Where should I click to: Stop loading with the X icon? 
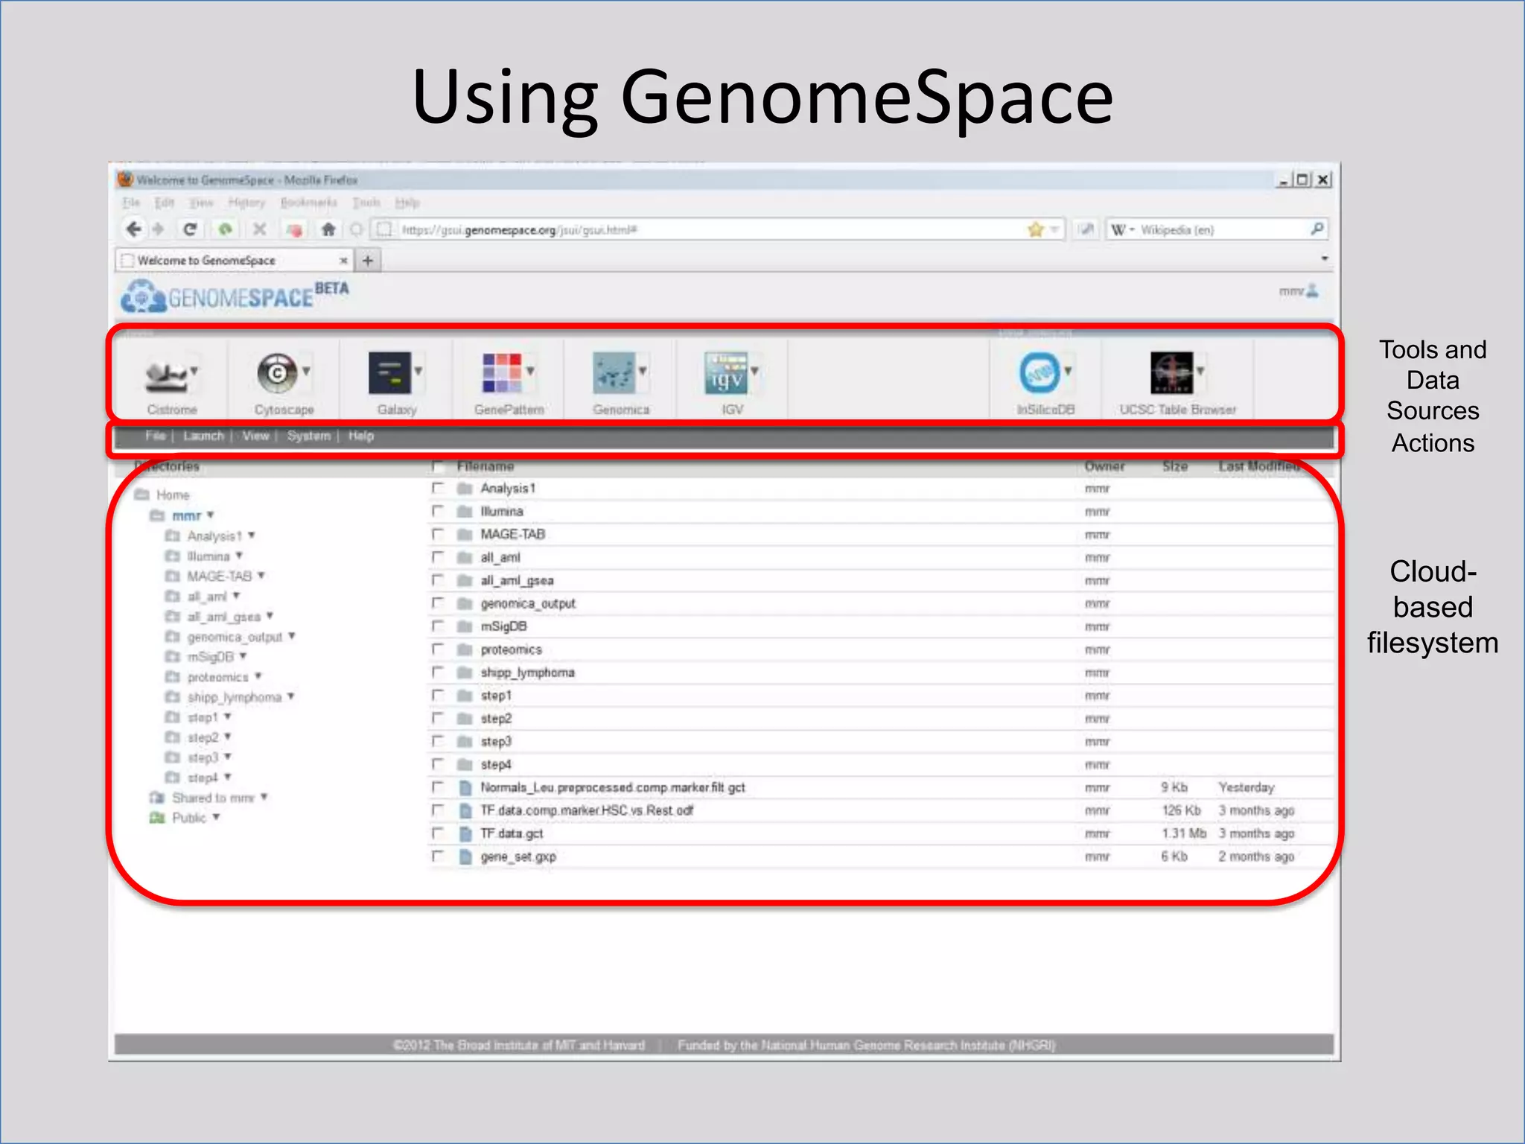259,229
